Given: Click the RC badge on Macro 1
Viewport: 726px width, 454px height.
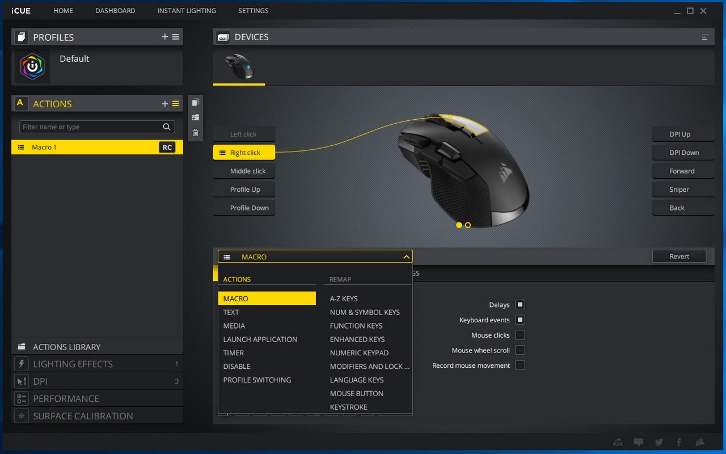Looking at the screenshot, I should [x=167, y=147].
